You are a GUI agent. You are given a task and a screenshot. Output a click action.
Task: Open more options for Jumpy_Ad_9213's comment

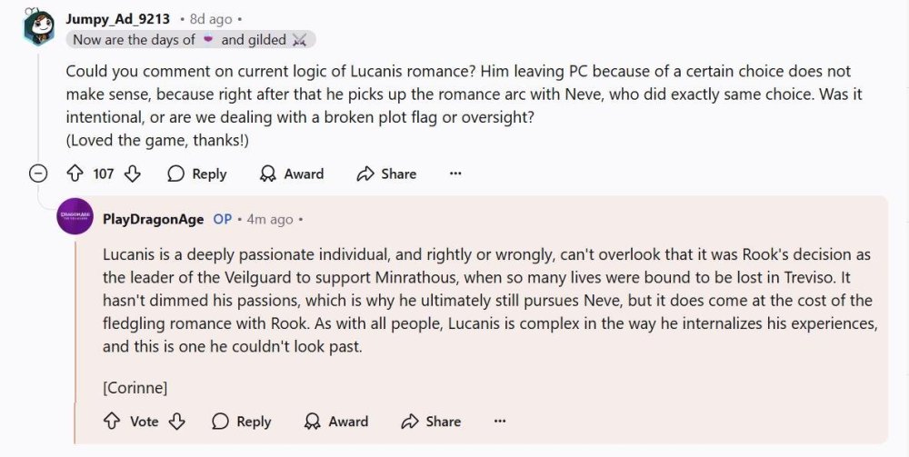click(455, 174)
